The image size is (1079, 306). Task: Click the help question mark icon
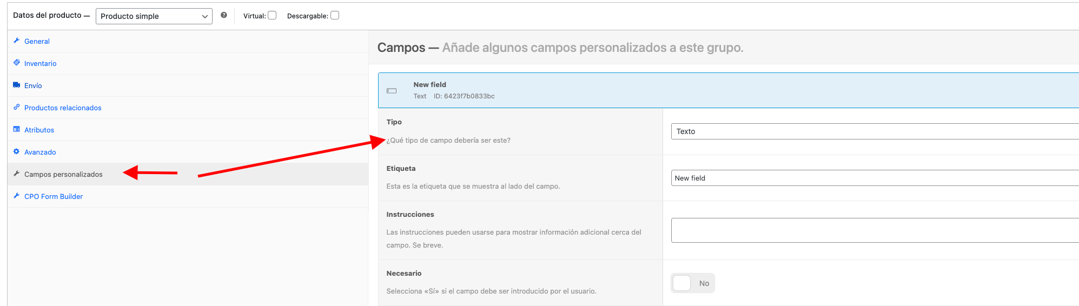[x=223, y=15]
